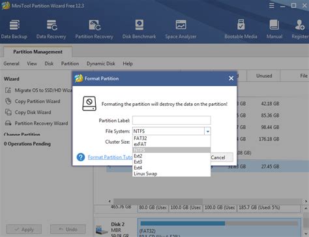Screen dimensions: 309x237
Task: Click the Cancel button in the dialog
Action: tap(222, 157)
